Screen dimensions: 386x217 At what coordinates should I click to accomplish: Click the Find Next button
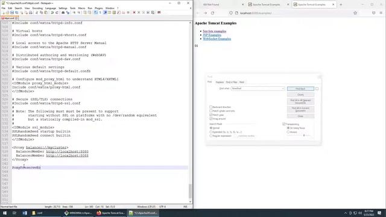(x=300, y=89)
